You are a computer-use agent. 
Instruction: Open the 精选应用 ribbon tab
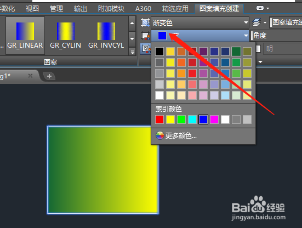(175, 8)
